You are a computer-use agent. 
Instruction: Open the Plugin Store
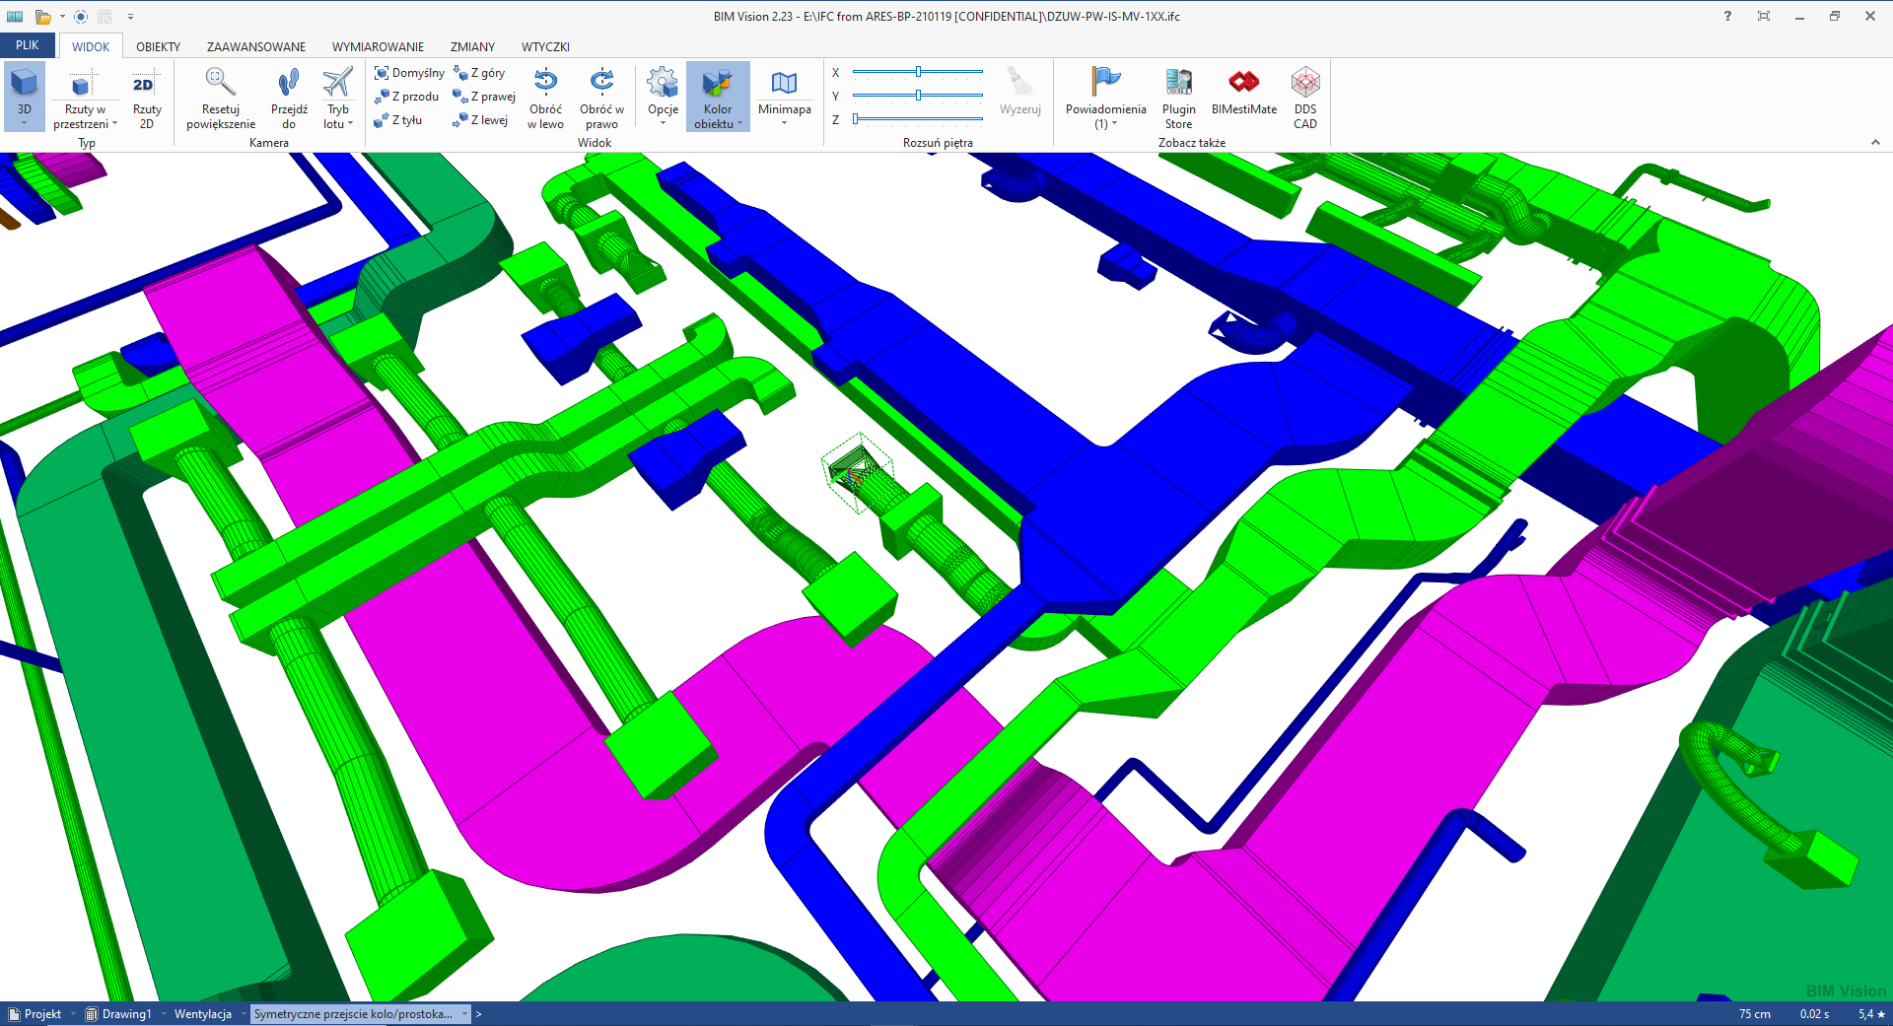tap(1178, 83)
